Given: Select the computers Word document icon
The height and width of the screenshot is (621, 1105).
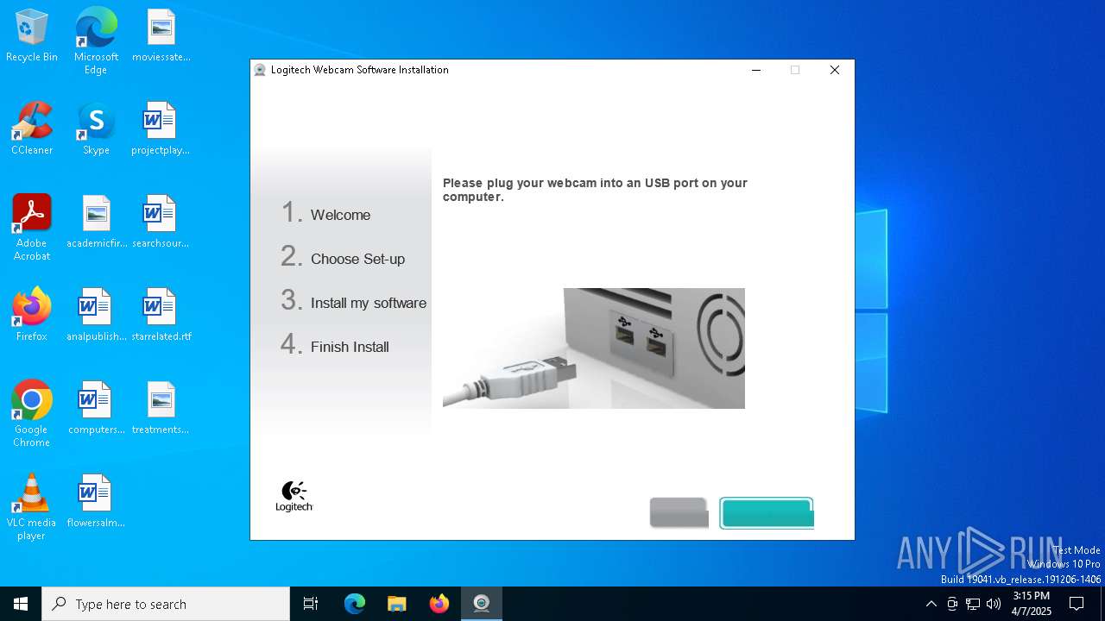Looking at the screenshot, I should click(96, 409).
